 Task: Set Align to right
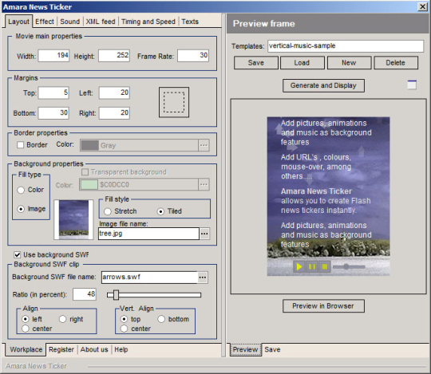(63, 319)
